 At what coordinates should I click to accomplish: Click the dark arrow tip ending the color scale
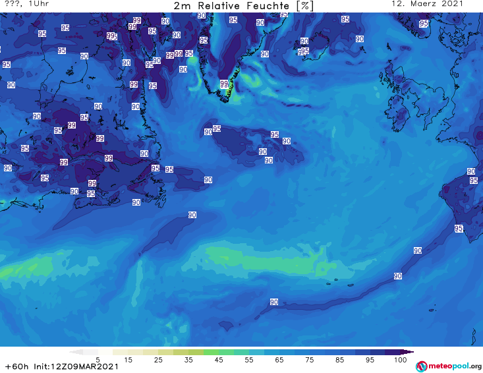point(407,352)
